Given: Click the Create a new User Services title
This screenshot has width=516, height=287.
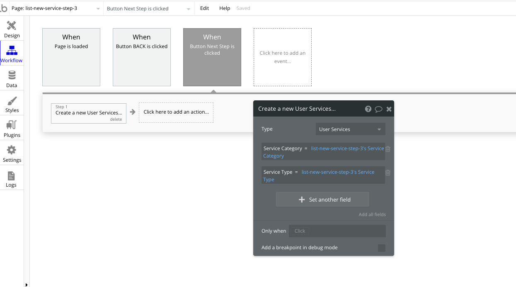Looking at the screenshot, I should 297,109.
